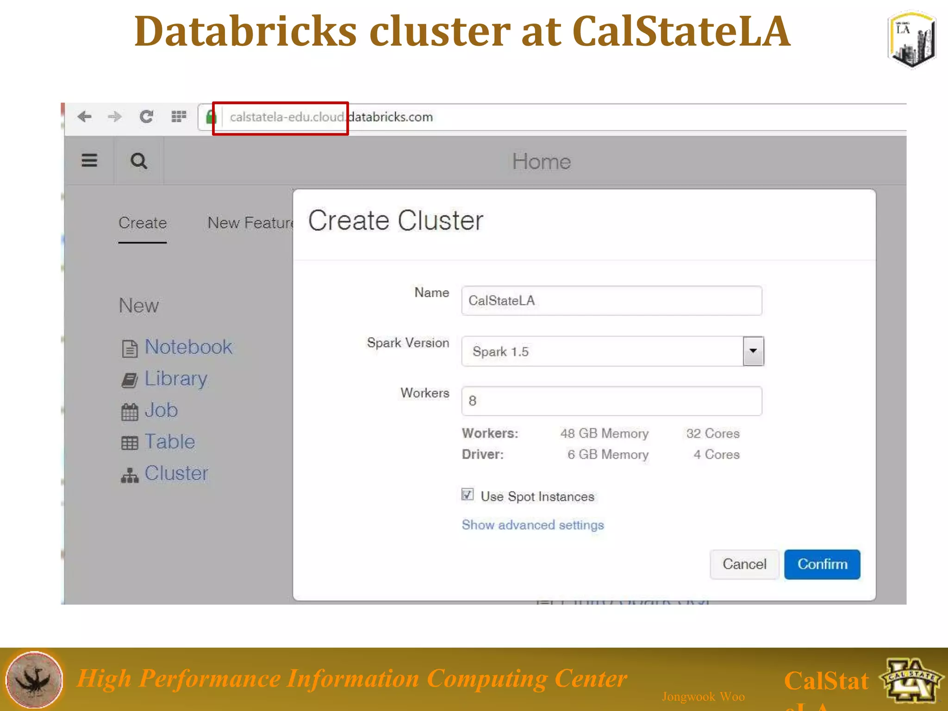
Task: Open the Cluster link
Action: 176,473
